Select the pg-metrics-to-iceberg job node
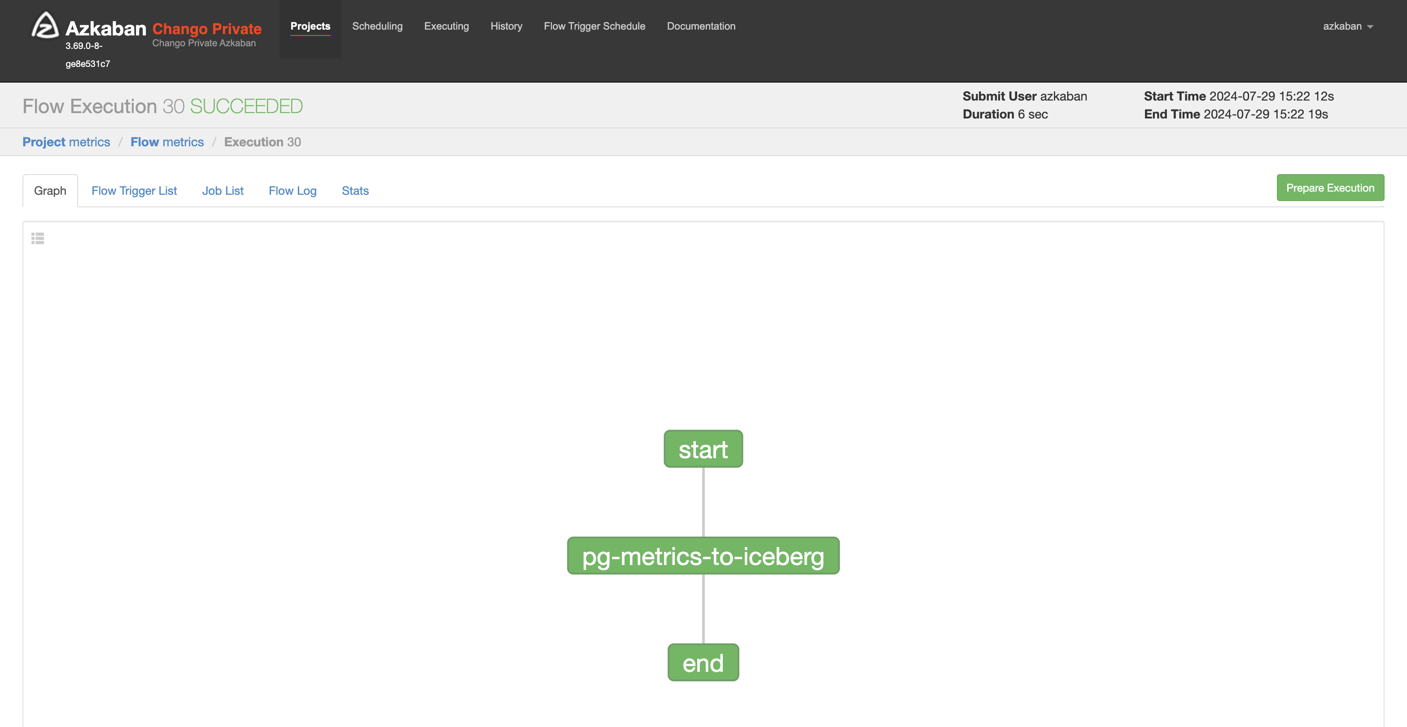 [x=703, y=556]
